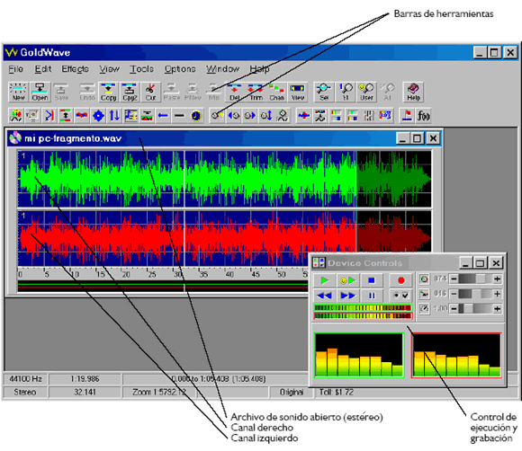Screen dimensions: 522x451
Task: Open the Tools menu
Action: point(141,69)
